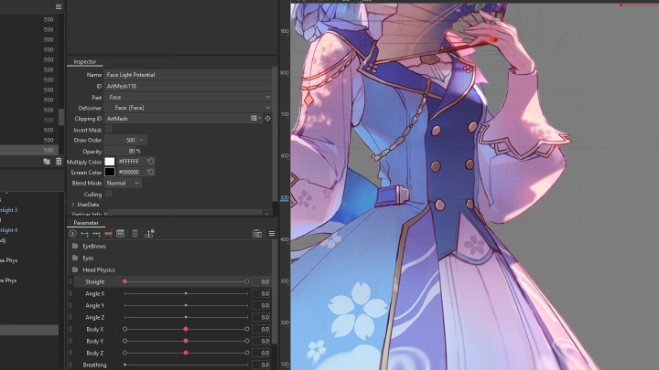Click the Multiply Color hex #FFFFFF field

131,161
